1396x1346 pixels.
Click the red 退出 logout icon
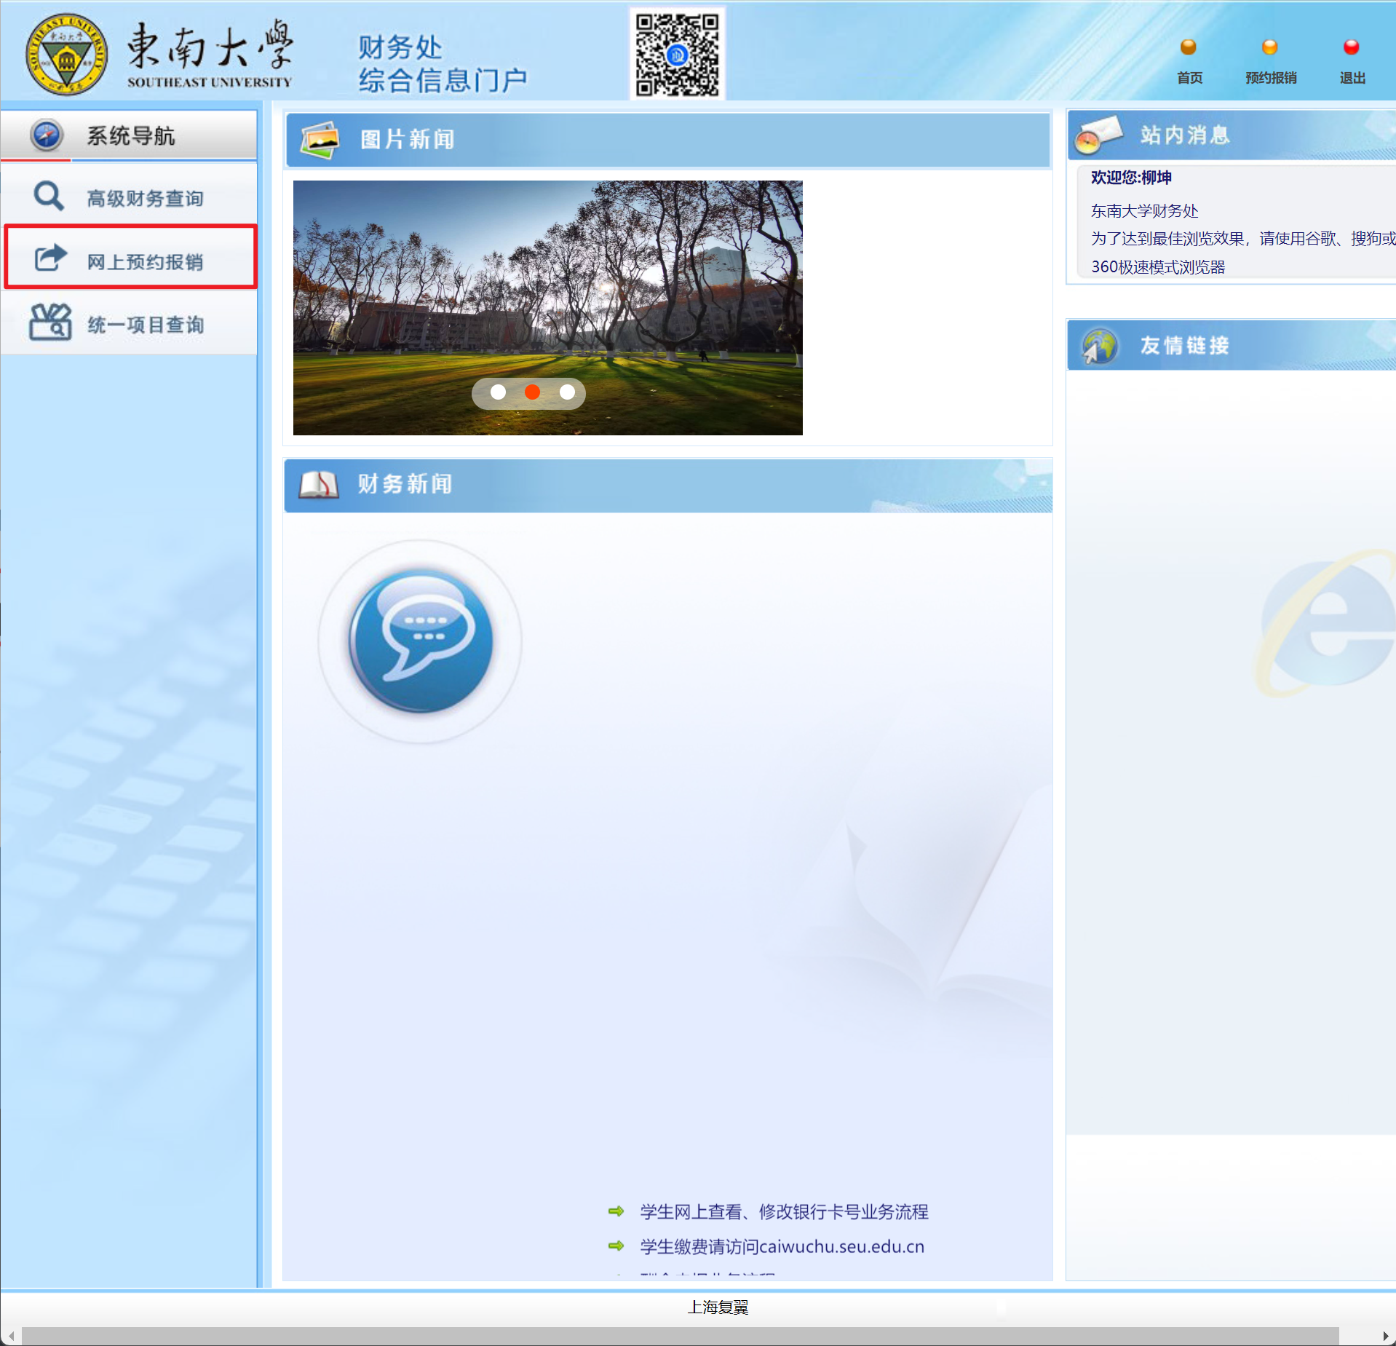tap(1351, 47)
